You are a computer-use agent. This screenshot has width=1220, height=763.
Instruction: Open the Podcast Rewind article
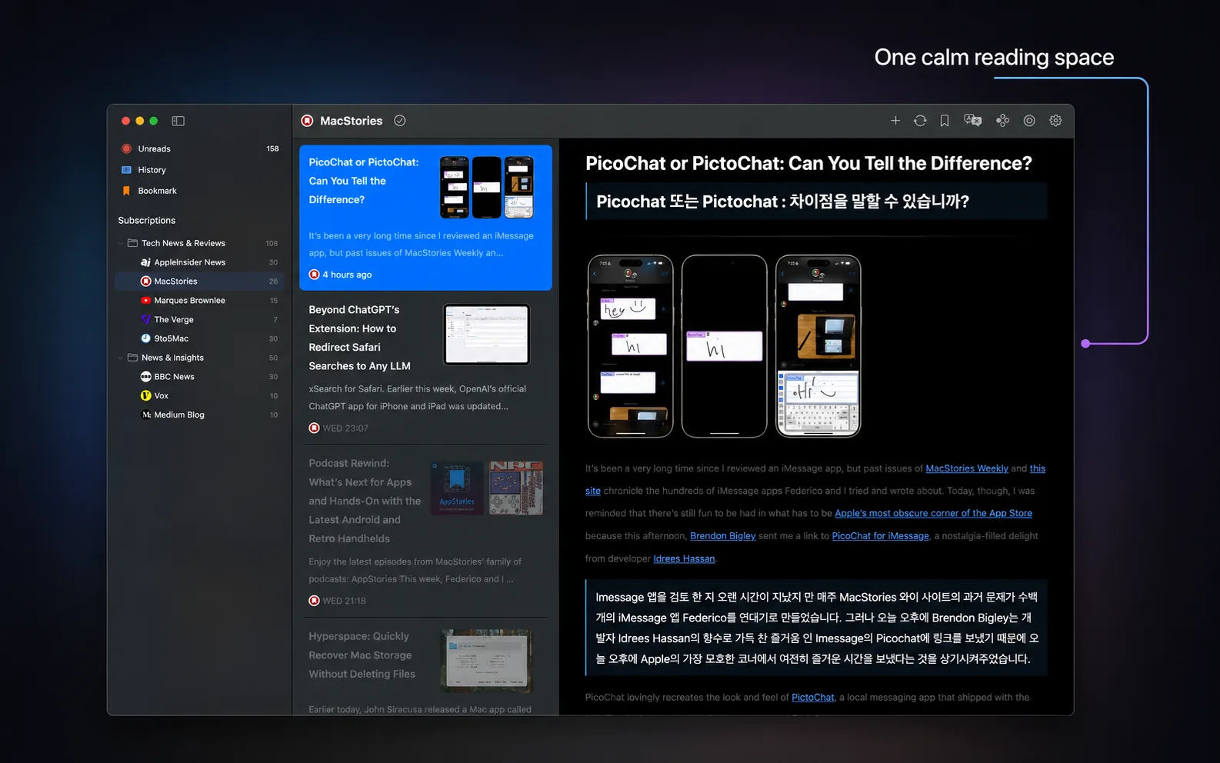point(424,531)
